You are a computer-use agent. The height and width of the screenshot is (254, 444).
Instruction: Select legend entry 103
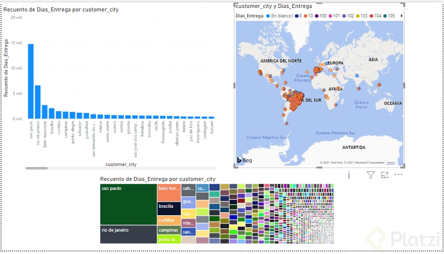tap(362, 16)
